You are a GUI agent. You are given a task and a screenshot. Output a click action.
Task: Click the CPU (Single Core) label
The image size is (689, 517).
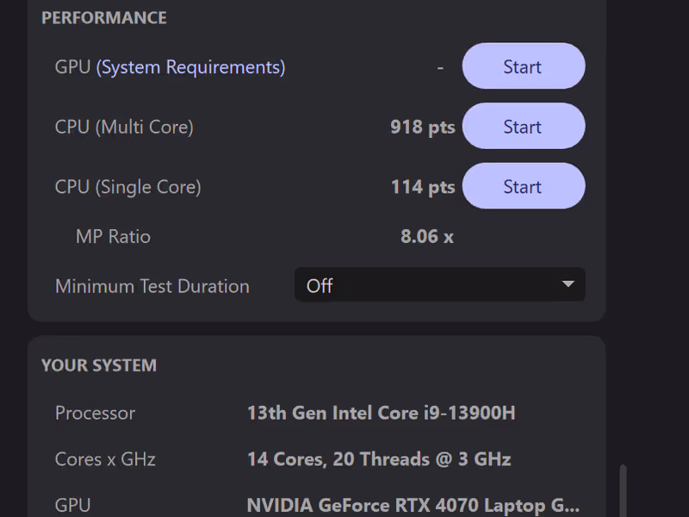tap(127, 187)
